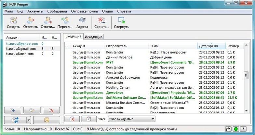255x135 pixels.
Task: Click the Ответить reply icon
Action: (x=31, y=20)
